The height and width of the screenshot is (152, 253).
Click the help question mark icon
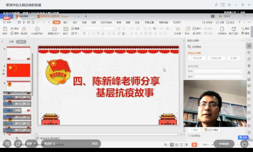239,22
